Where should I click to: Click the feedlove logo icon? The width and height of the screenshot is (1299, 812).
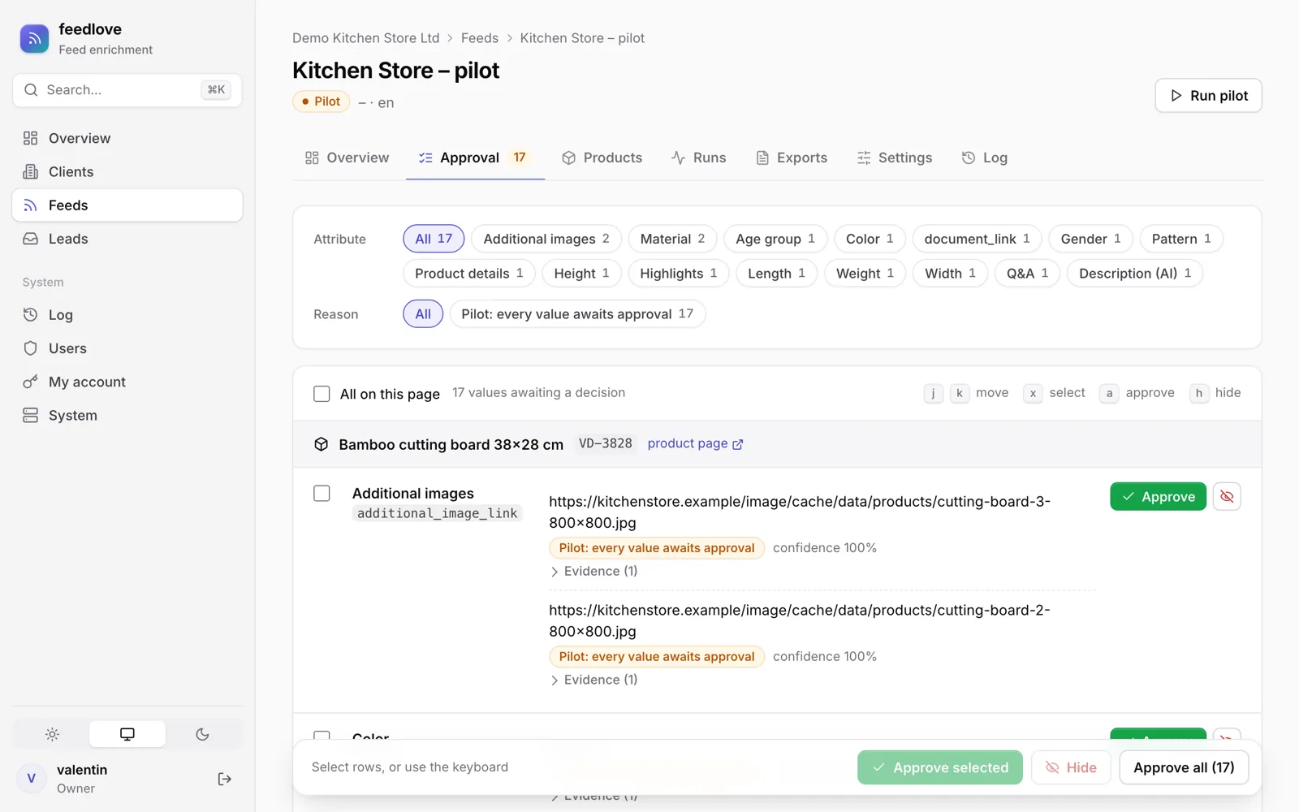[34, 38]
